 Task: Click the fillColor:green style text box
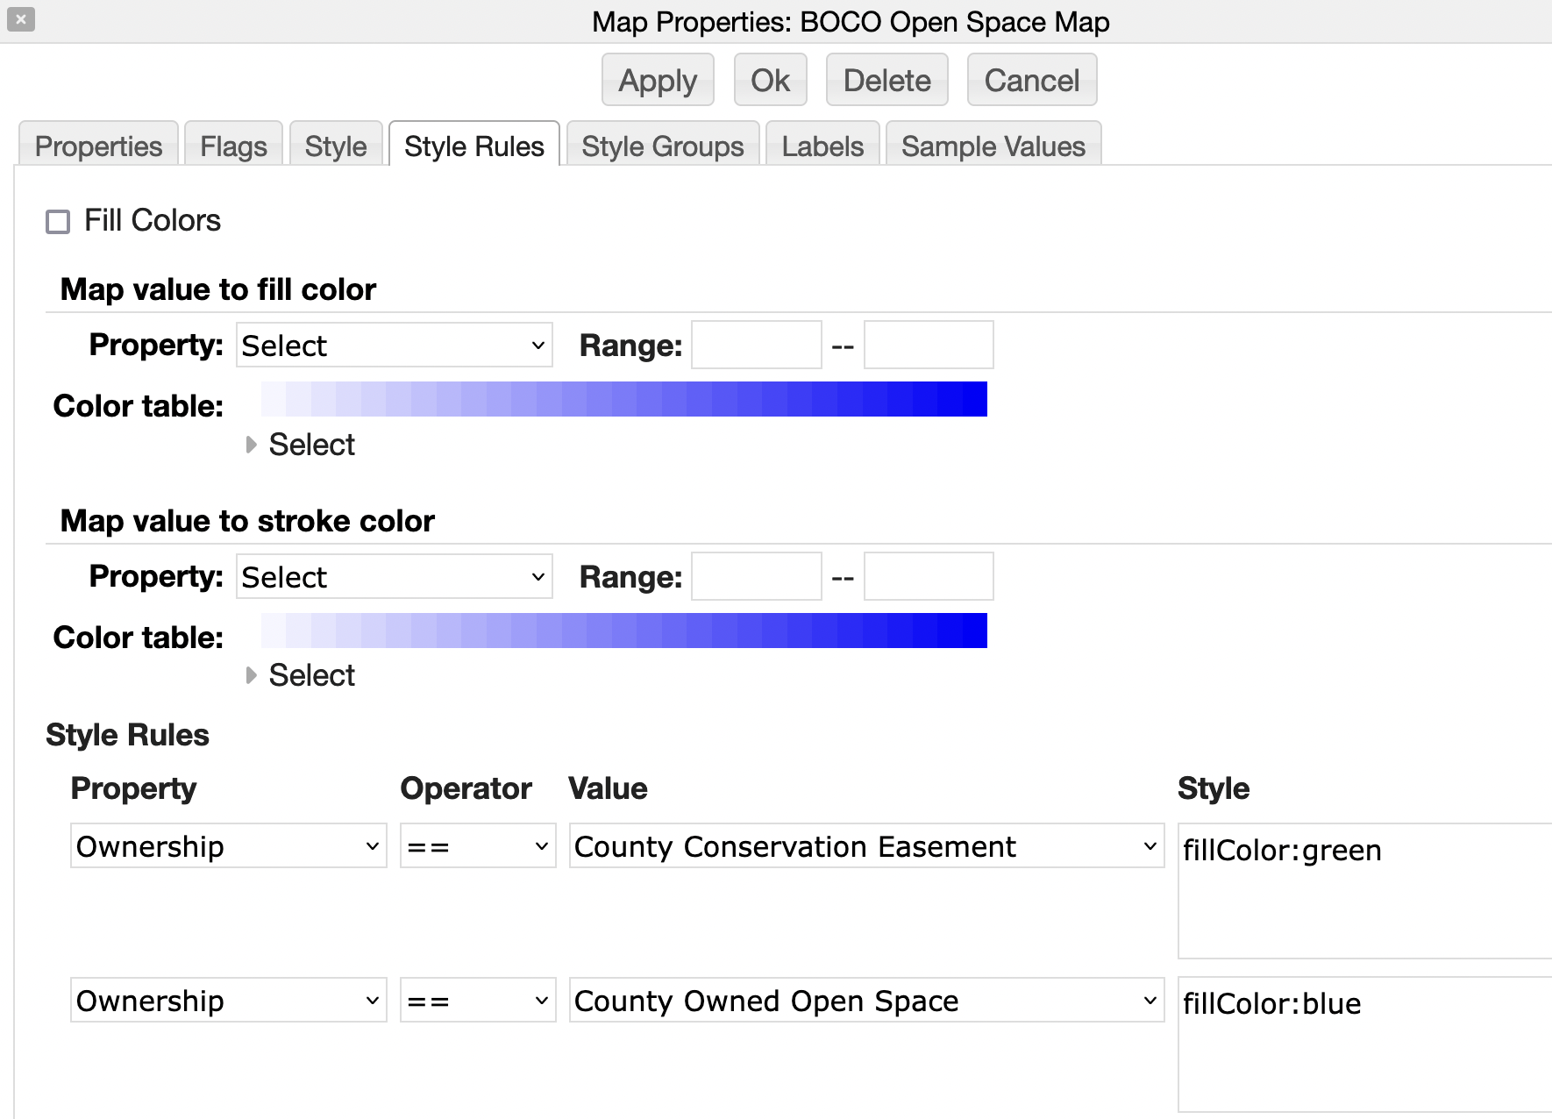coord(1363,890)
